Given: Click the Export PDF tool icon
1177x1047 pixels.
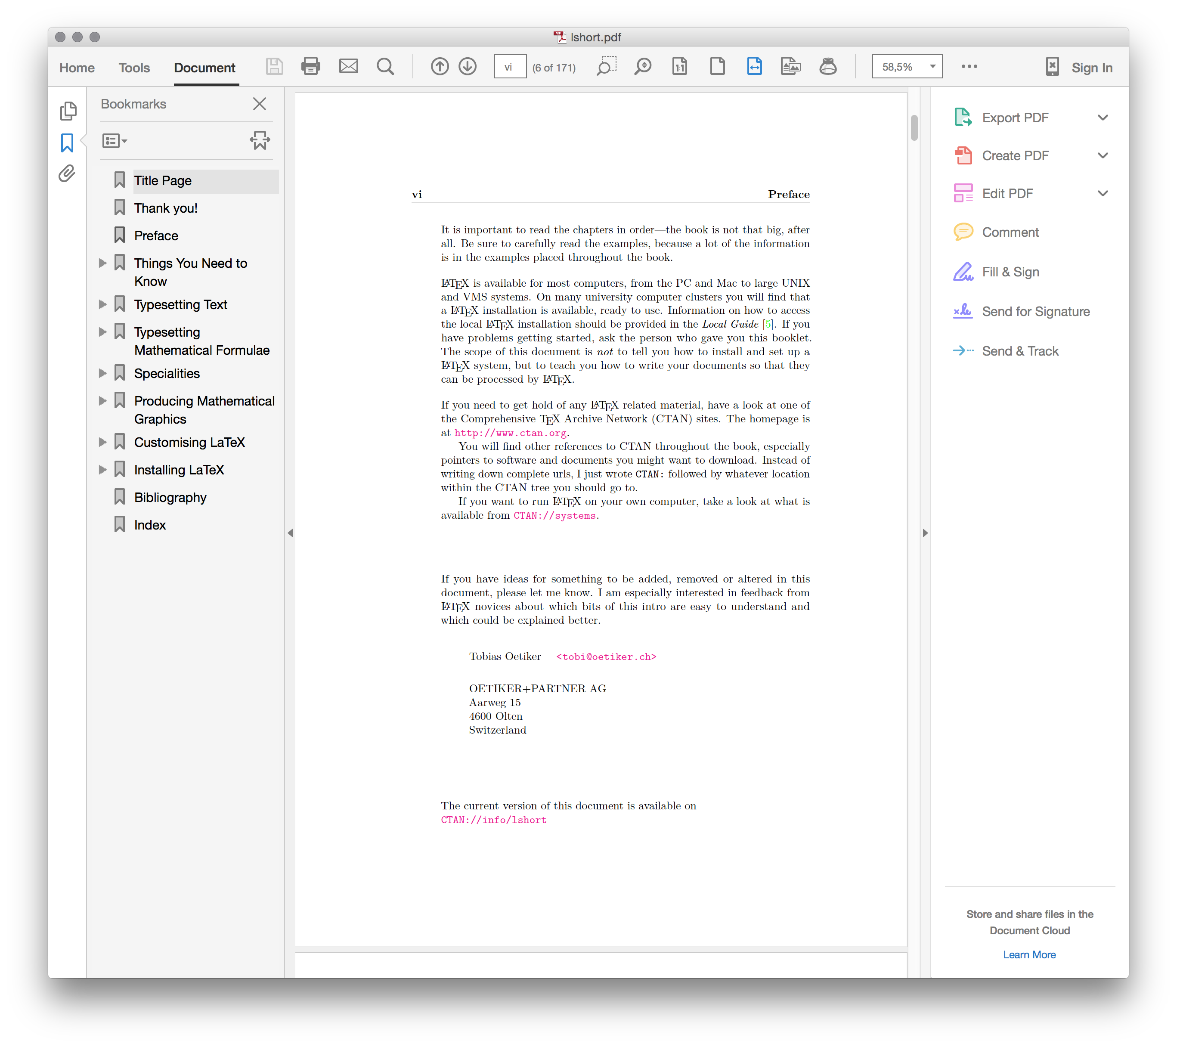Looking at the screenshot, I should (962, 115).
